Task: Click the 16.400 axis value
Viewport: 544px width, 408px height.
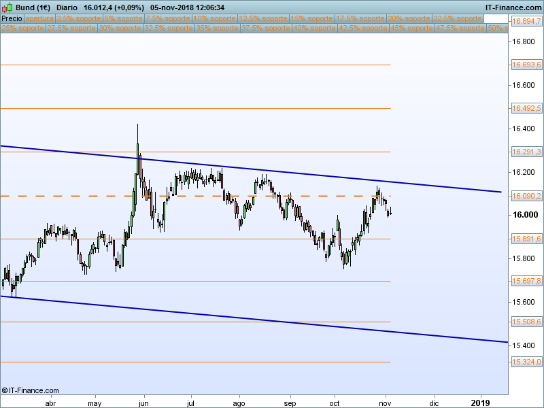Action: tap(524, 129)
